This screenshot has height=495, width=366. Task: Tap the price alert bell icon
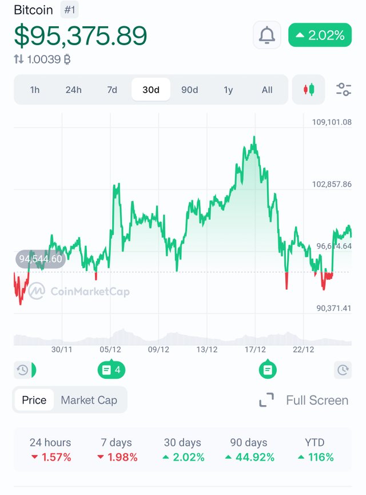coord(267,35)
